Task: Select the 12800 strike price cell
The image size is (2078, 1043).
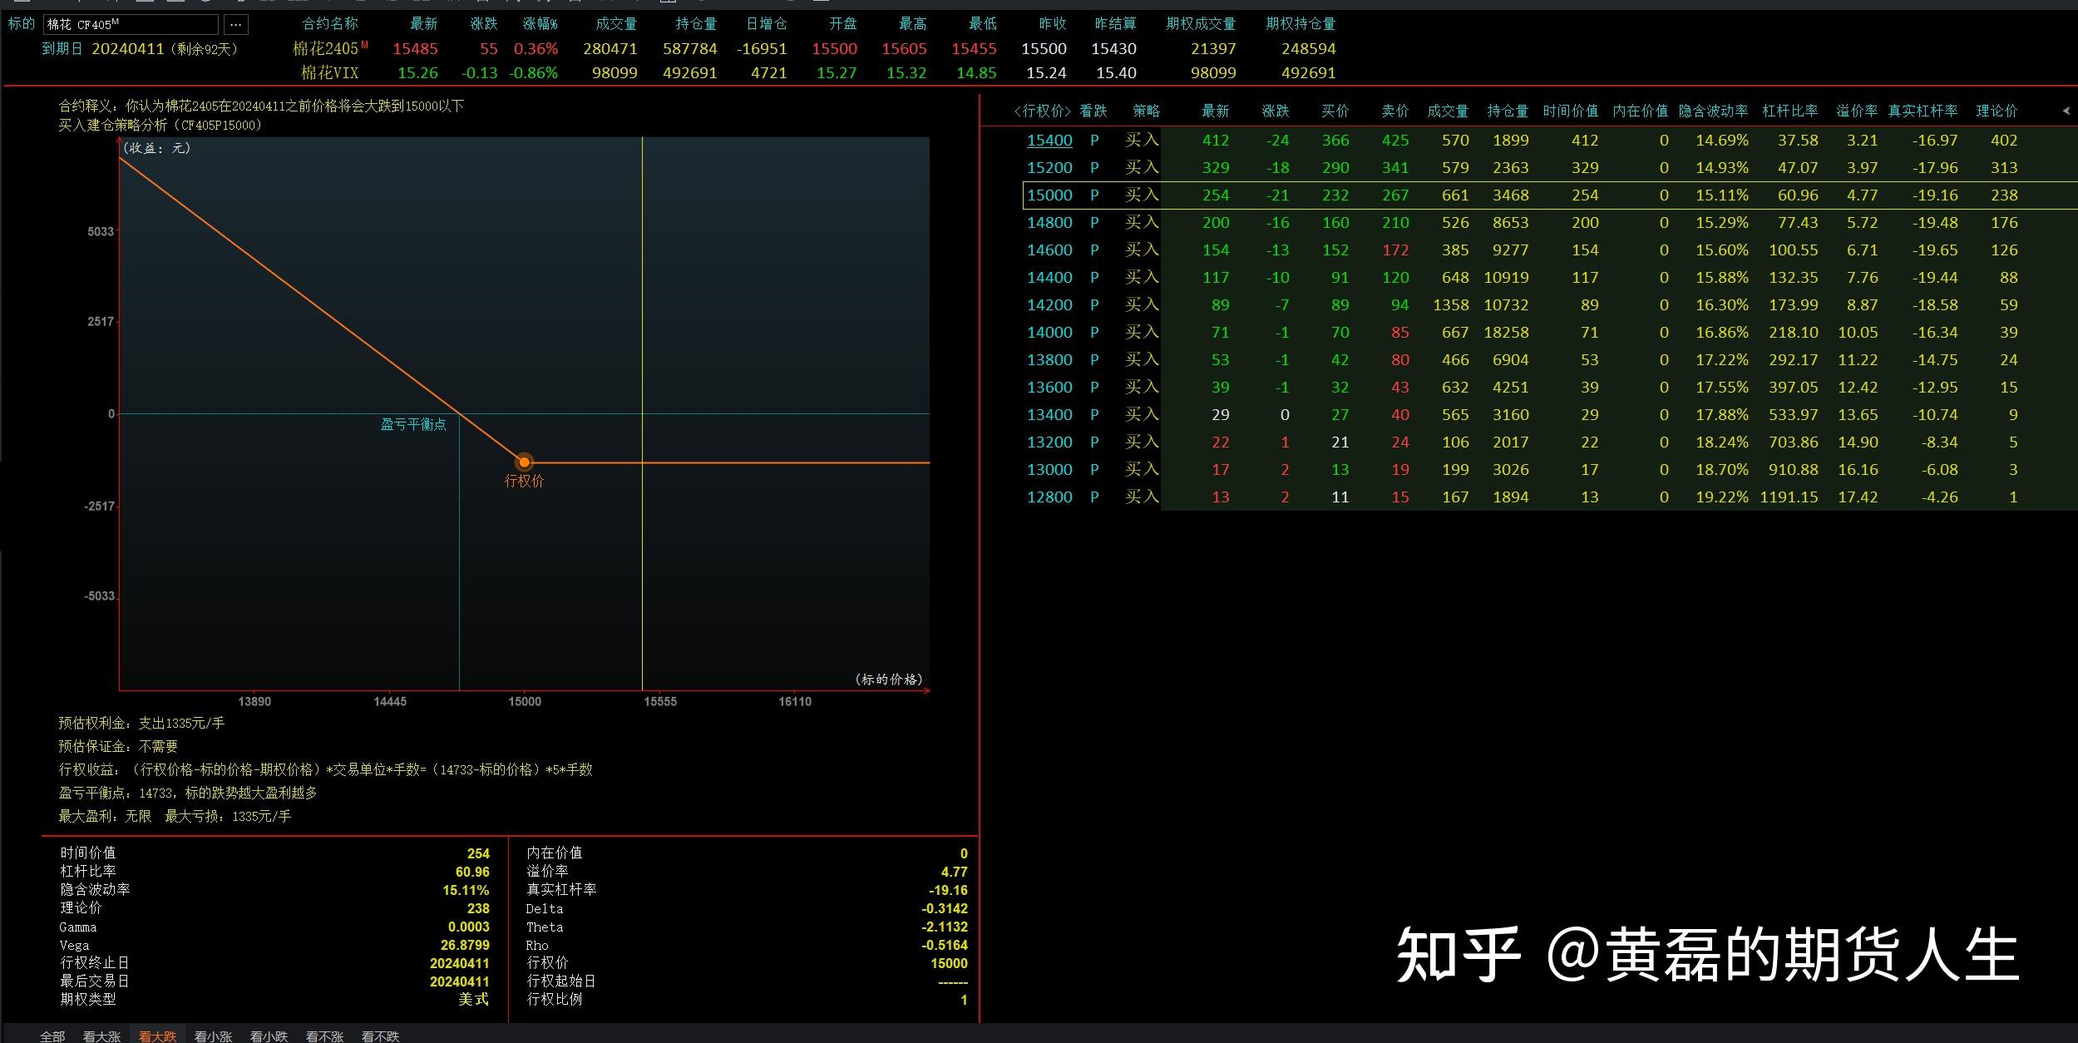Action: [1049, 497]
